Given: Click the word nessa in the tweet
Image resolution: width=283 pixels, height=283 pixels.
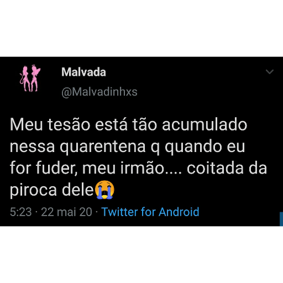Looking at the screenshot, I should [x=32, y=147].
